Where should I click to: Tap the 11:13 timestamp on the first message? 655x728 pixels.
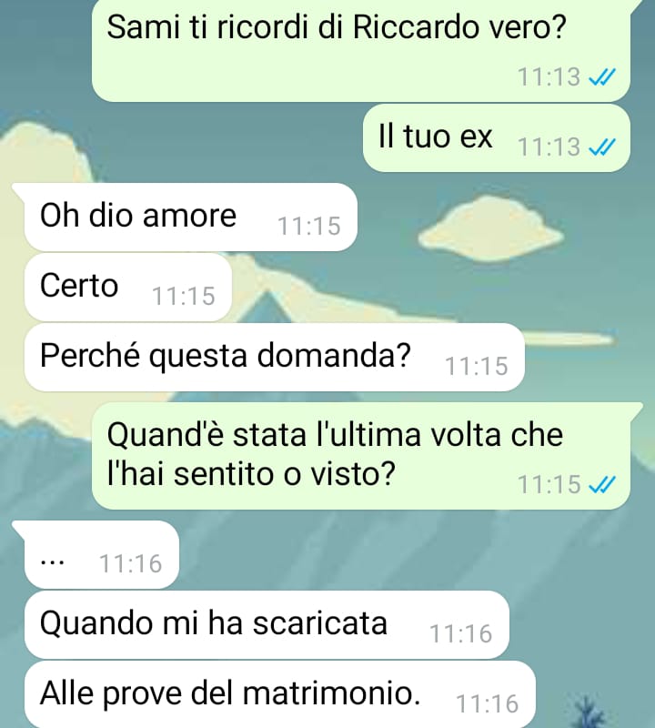[x=549, y=77]
